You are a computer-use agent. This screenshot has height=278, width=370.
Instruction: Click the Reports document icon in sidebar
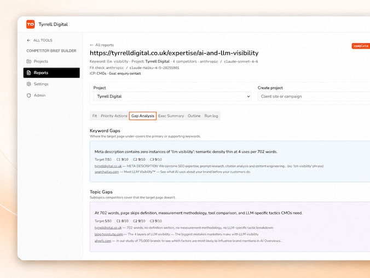29,73
